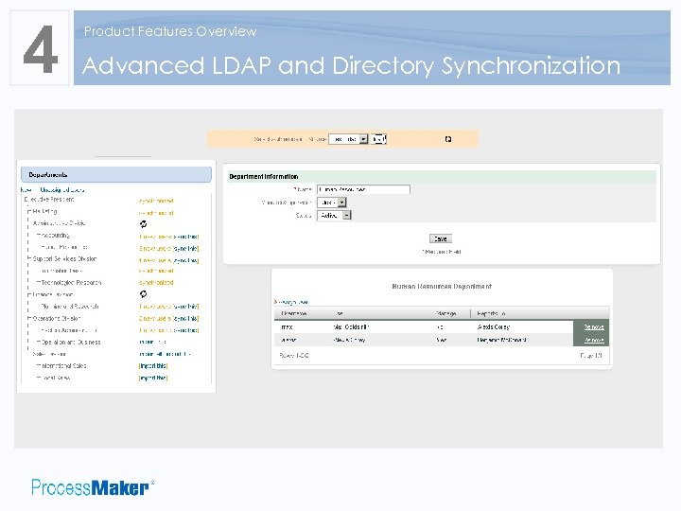Click Remove in the Alexis Corey row

point(594,340)
